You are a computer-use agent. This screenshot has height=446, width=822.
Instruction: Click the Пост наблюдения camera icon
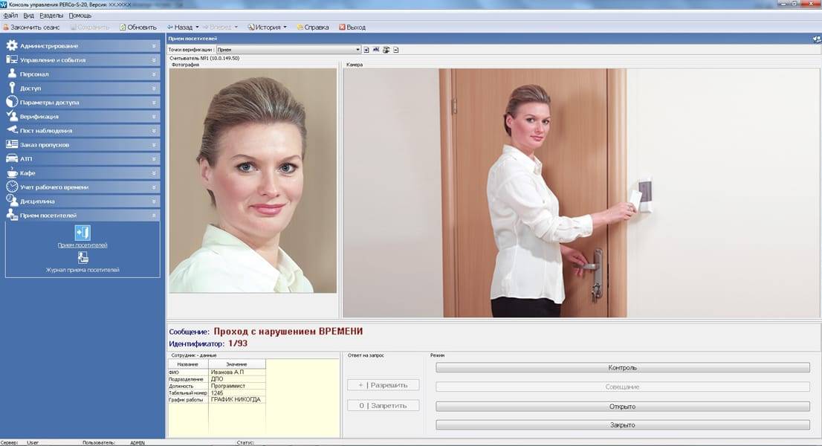click(x=12, y=130)
